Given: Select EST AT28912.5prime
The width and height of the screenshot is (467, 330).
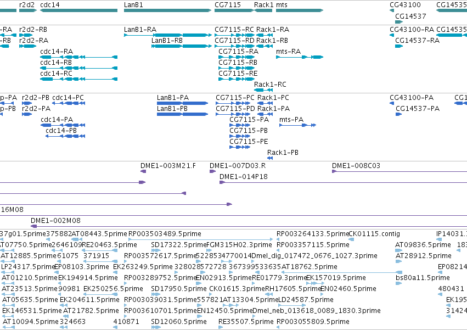Looking at the screenshot, I should (x=398, y=261).
